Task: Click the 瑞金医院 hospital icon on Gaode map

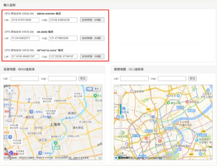Action: click(159, 141)
